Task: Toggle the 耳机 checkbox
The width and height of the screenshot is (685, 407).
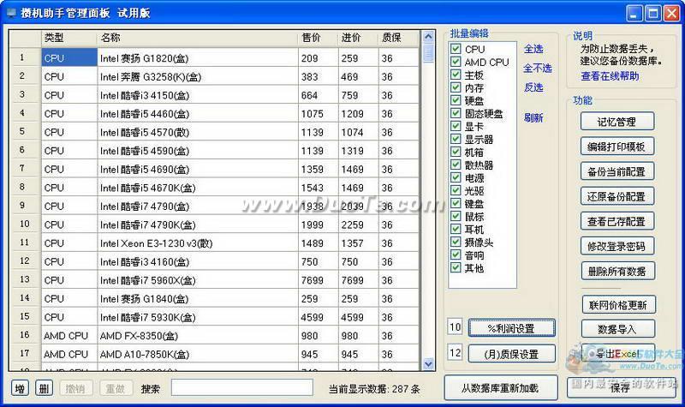Action: [x=456, y=229]
